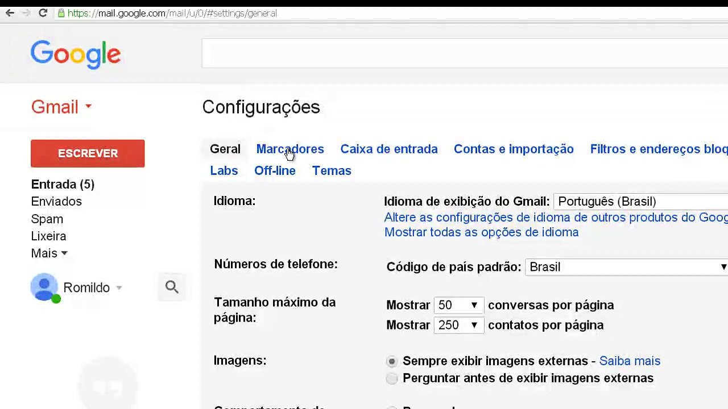
Task: Click the Imagens: setting label
Action: point(240,360)
